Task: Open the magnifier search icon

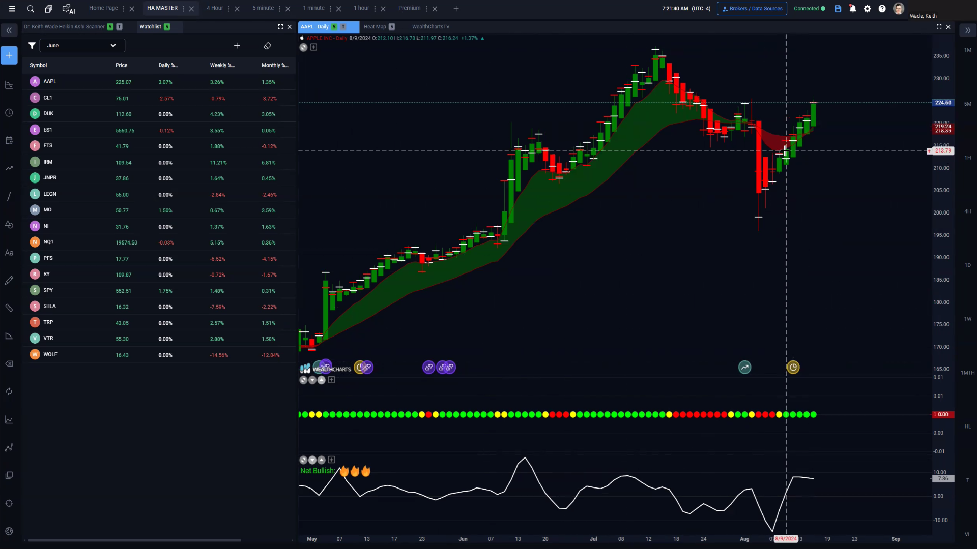Action: tap(31, 9)
